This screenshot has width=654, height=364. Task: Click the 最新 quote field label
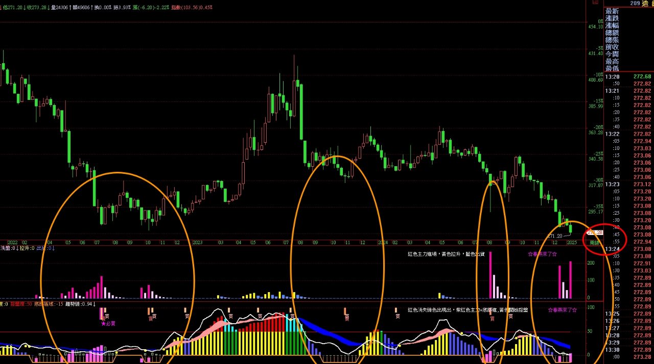coord(612,11)
